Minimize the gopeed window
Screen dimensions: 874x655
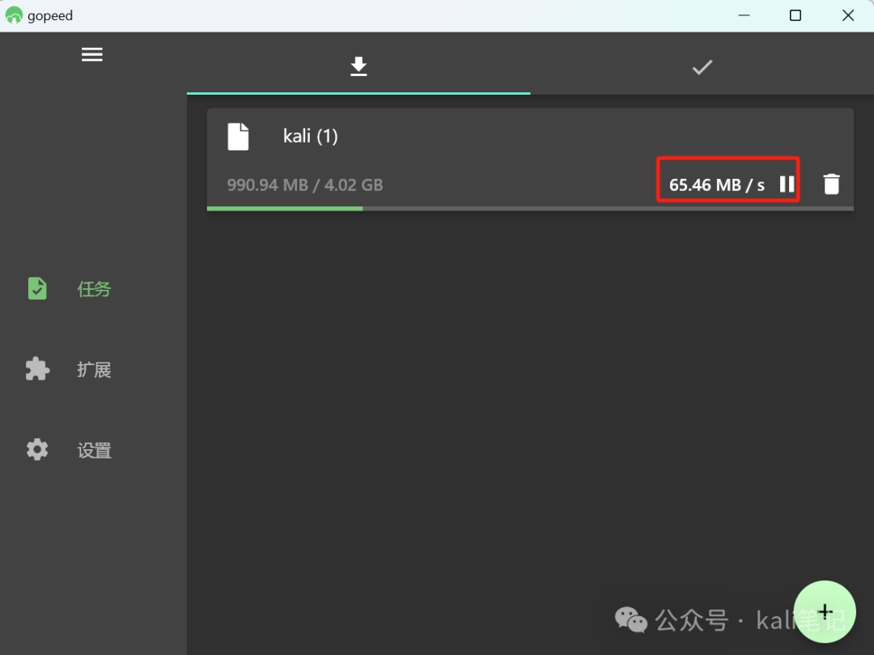coord(744,15)
